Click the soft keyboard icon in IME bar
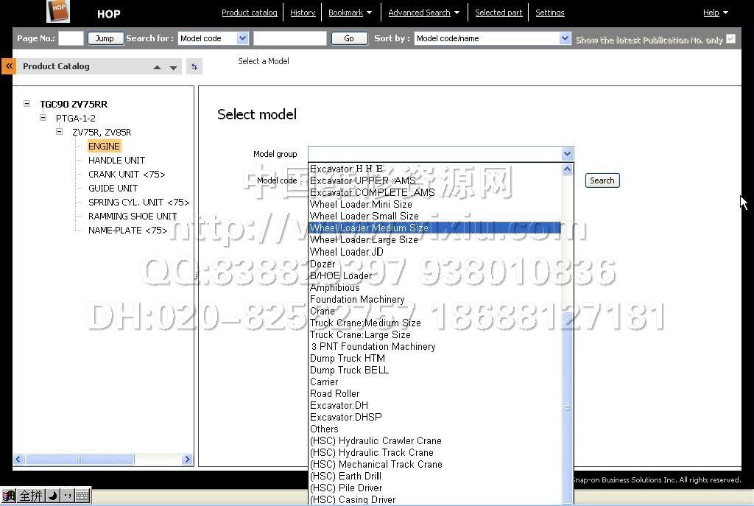Viewport: 754px width, 506px height. coord(82,496)
